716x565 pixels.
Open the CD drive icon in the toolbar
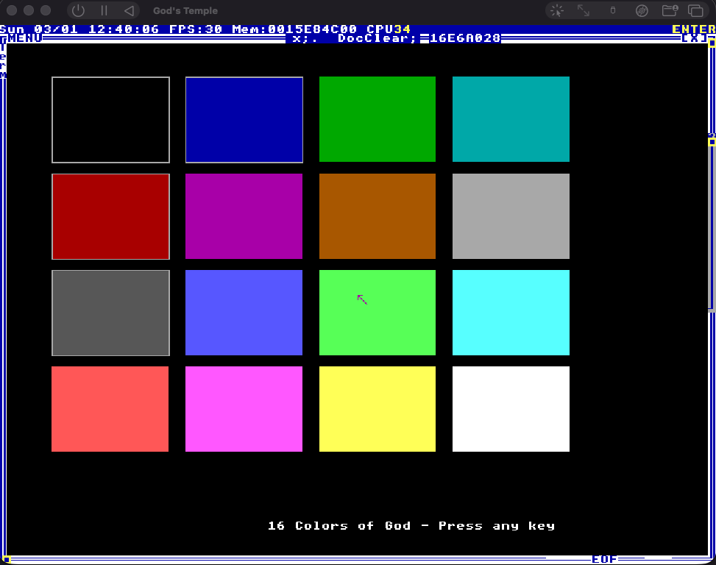(641, 10)
